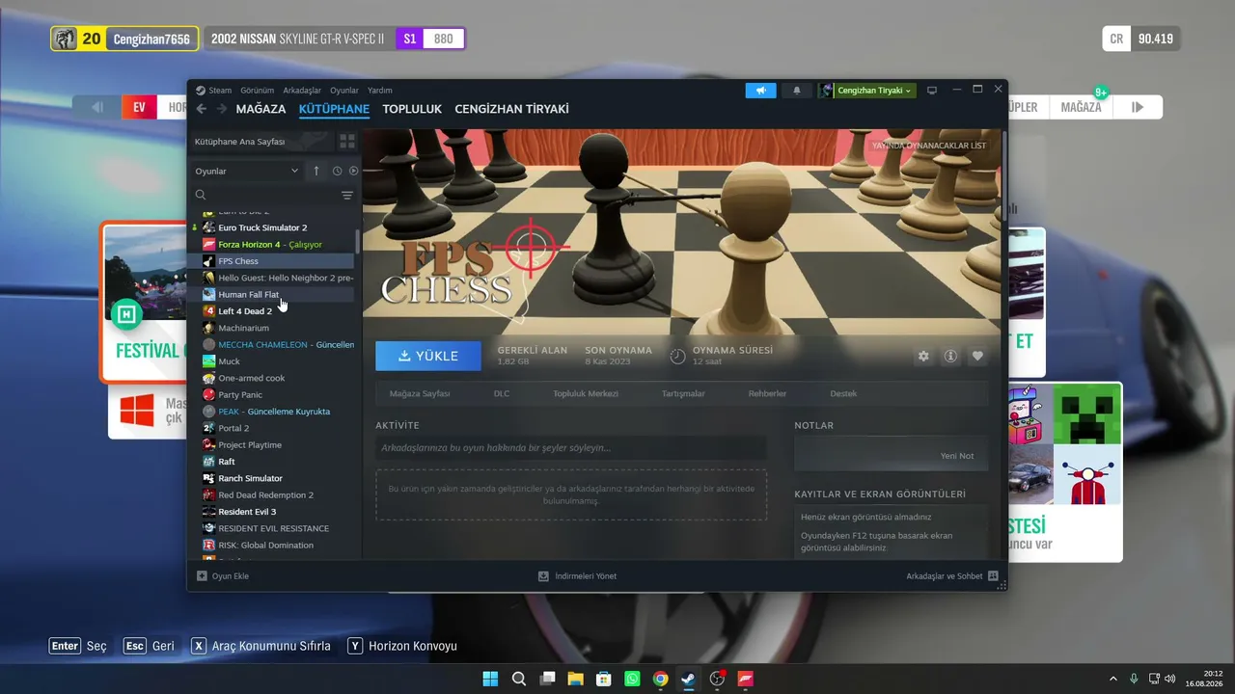Click the library game list scrollbar
1235x694 pixels.
[x=358, y=241]
